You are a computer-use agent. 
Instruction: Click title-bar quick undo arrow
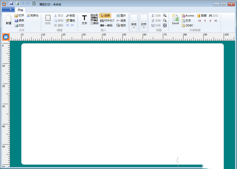23,4
